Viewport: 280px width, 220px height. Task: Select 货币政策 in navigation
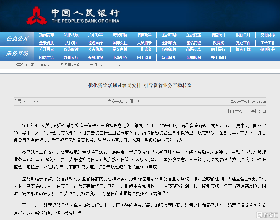[95, 35]
